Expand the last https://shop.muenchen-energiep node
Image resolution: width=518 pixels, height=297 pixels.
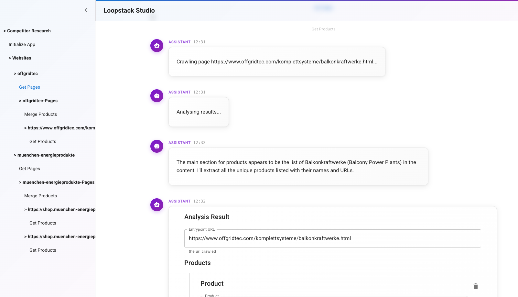pyautogui.click(x=59, y=236)
